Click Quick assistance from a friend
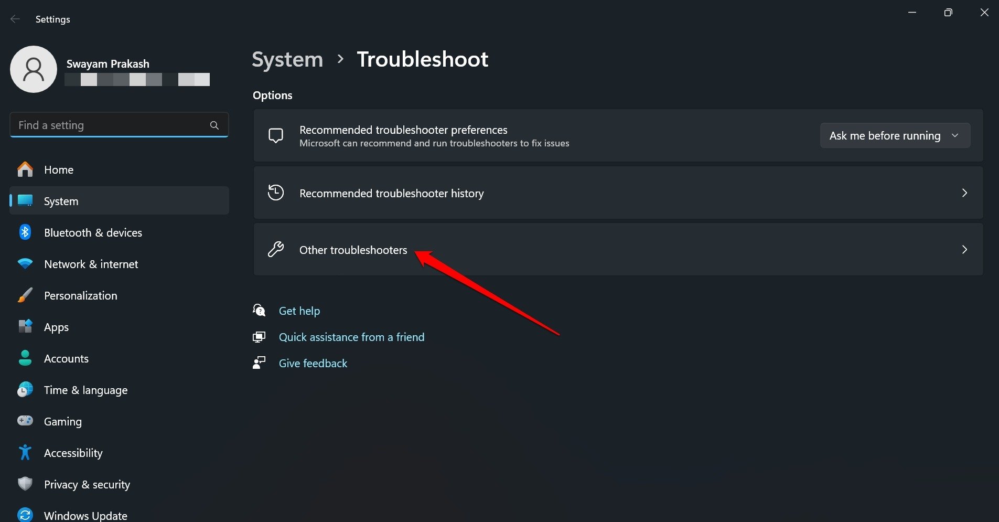This screenshot has width=999, height=522. (351, 336)
